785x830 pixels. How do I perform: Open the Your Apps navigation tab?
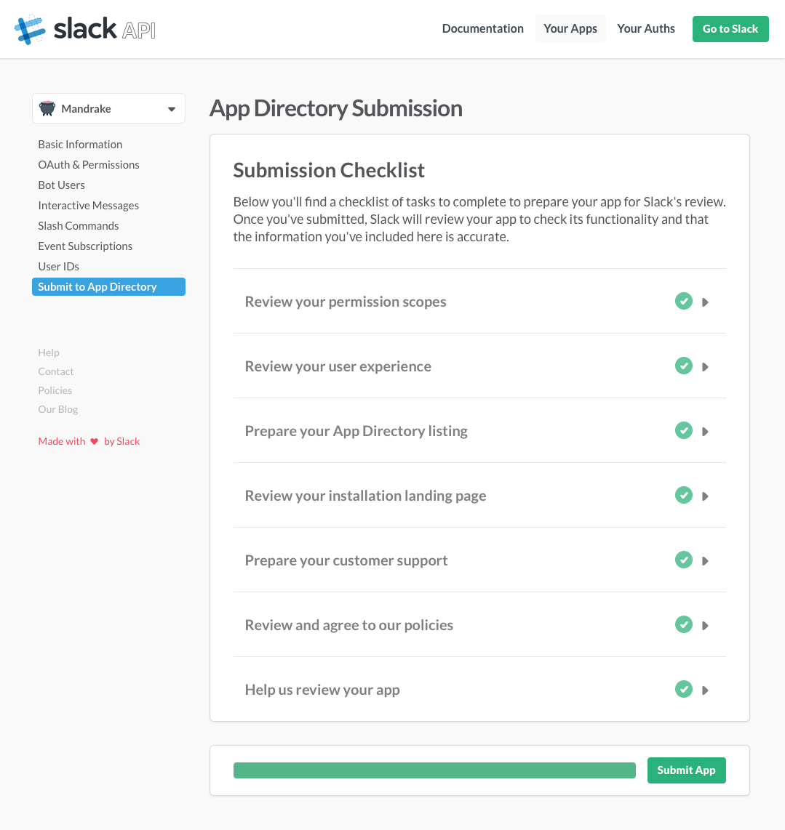(x=570, y=29)
